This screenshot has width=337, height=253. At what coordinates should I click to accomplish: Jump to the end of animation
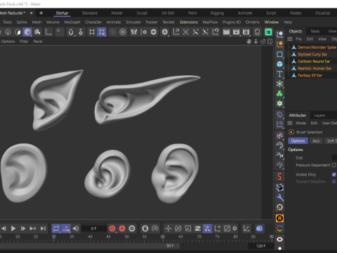(43, 228)
